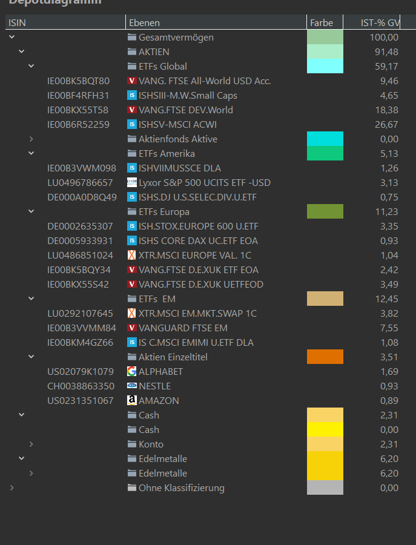The width and height of the screenshot is (416, 545).
Task: Click the Vanguard icon beside VANGUARD FTSE EM
Action: (132, 328)
